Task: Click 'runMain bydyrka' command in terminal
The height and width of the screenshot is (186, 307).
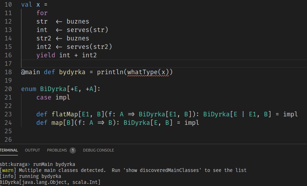Action: click(54, 164)
